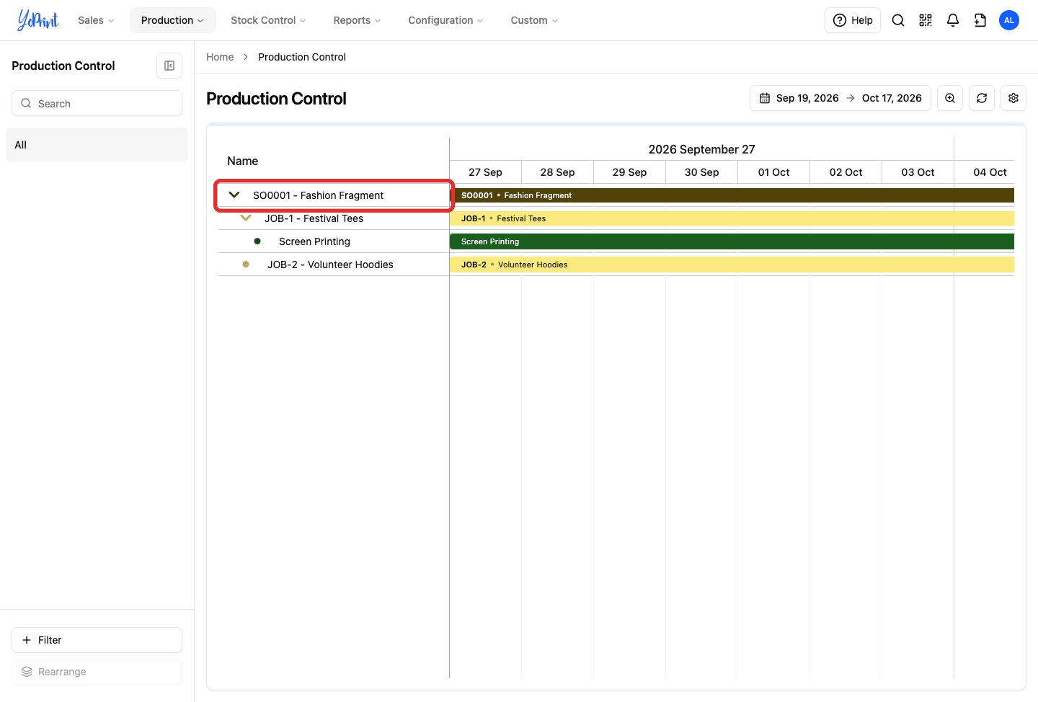Click the JOB-2 yellow dot marker
Screen dimensions: 1038x702
tap(246, 265)
